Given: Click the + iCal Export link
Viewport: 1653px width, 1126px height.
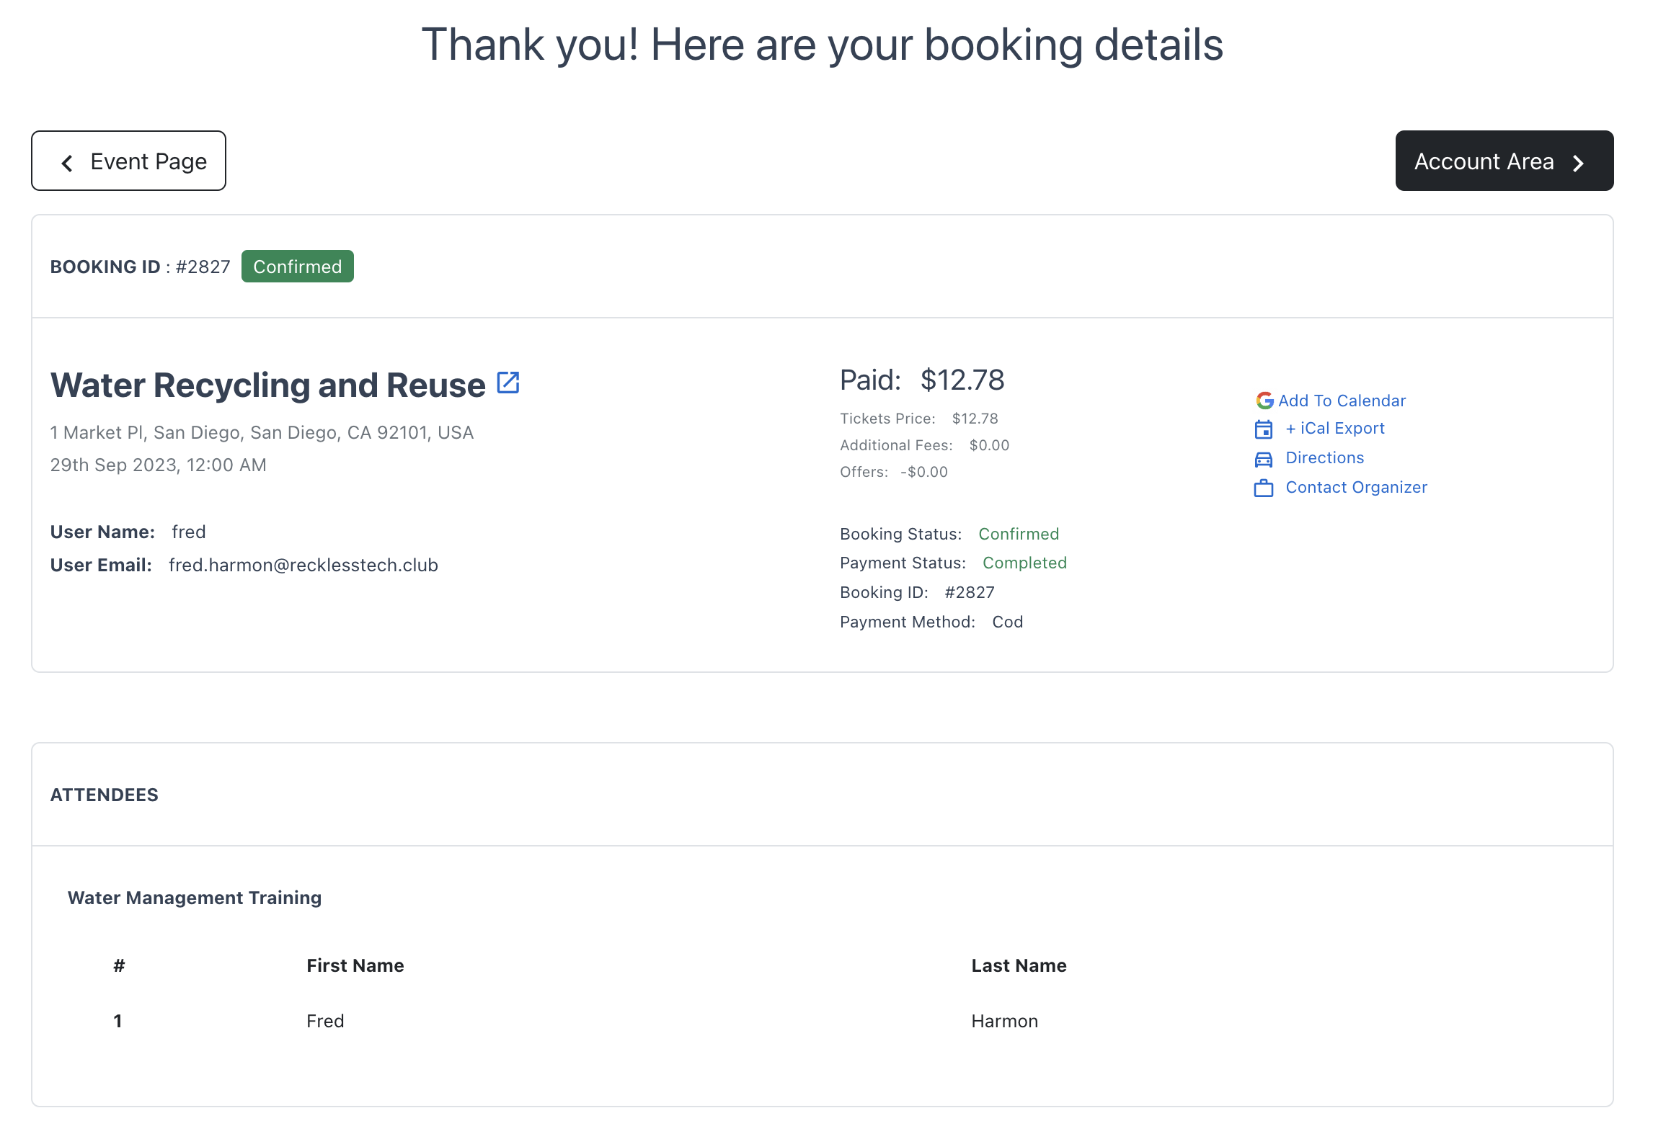Looking at the screenshot, I should coord(1335,429).
